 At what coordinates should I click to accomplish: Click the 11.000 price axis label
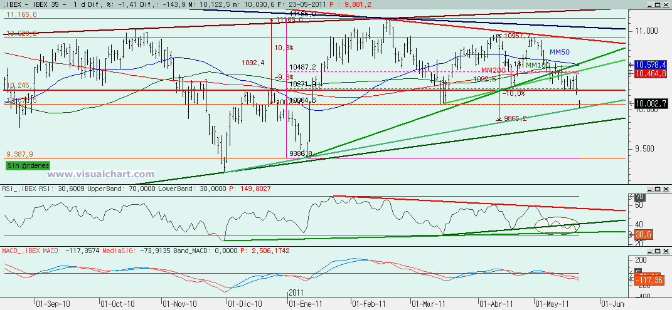click(646, 31)
